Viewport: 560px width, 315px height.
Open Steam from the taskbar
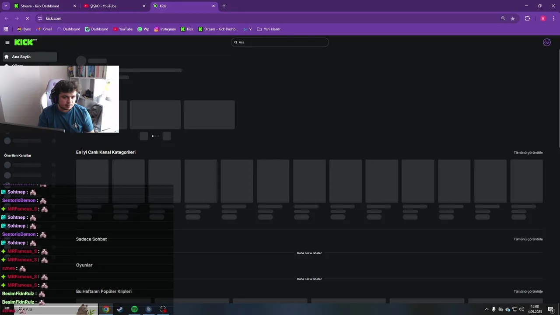[x=120, y=309]
